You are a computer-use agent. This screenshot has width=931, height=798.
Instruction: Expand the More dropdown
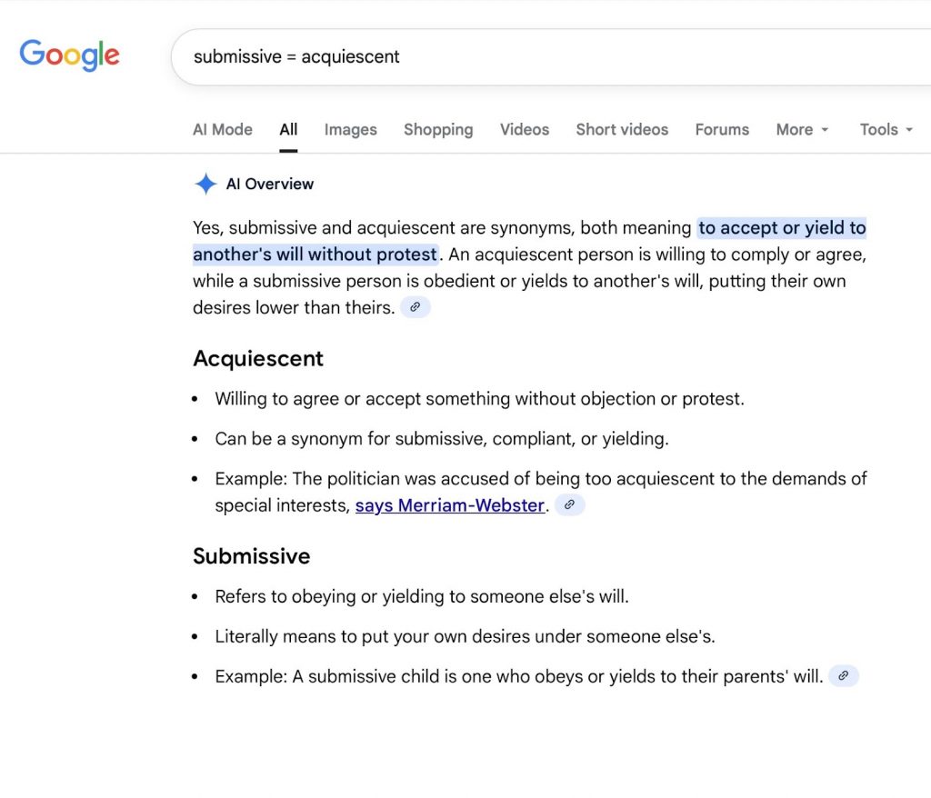pyautogui.click(x=802, y=129)
